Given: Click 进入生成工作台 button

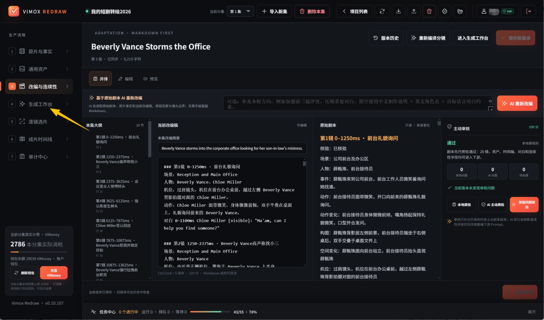Looking at the screenshot, I should pos(473,38).
